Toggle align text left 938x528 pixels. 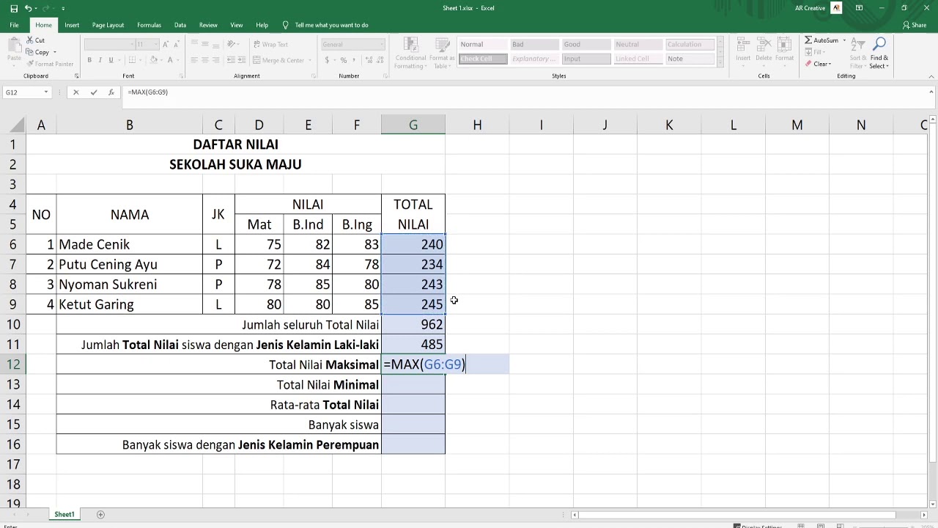194,60
